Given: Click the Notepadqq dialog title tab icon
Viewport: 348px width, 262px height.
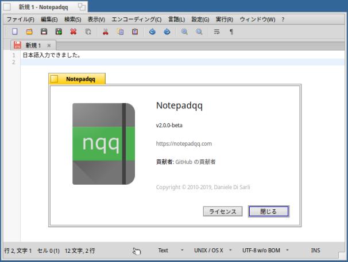Looking at the screenshot, I should [x=54, y=79].
